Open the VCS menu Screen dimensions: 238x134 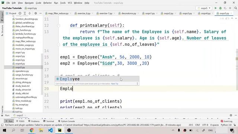pos(70,3)
